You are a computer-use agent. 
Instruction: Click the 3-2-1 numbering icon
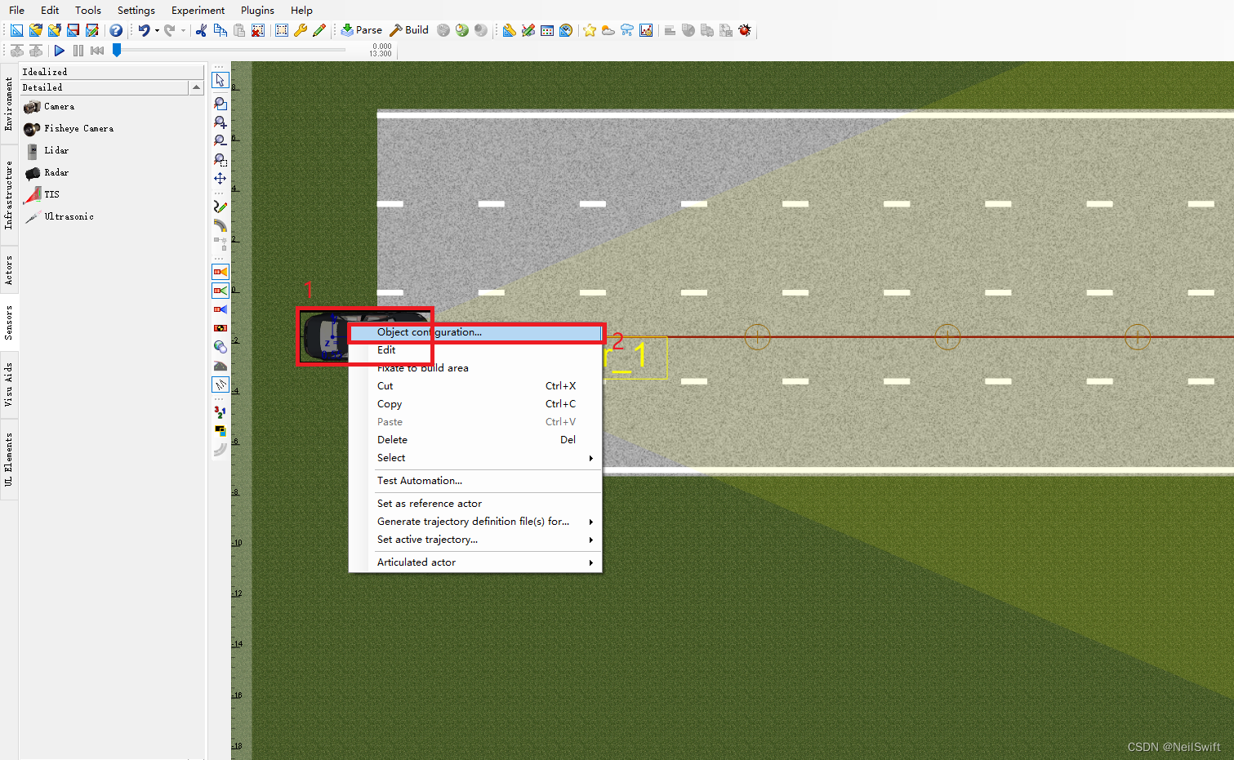coord(221,412)
